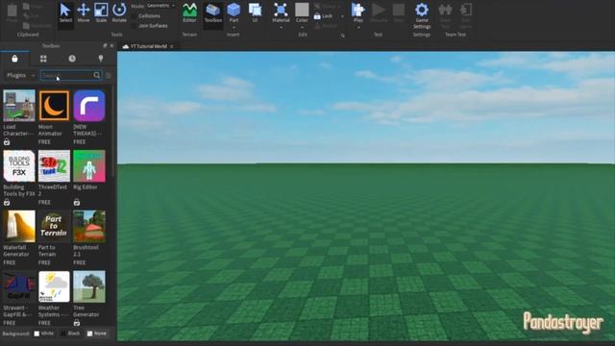
Task: Select the Select tool
Action: point(65,12)
